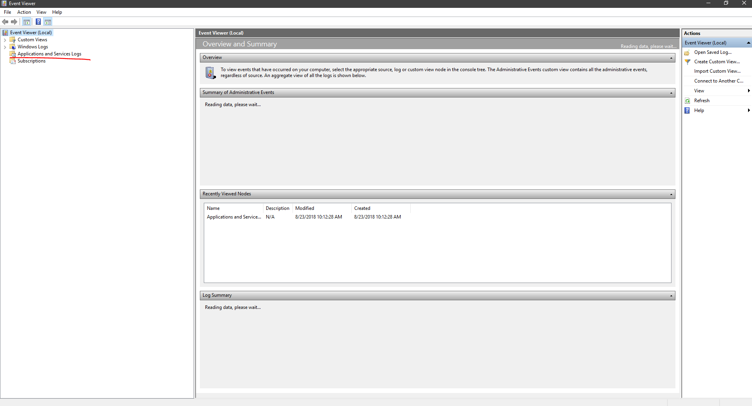Click the Refresh action

[x=702, y=101]
